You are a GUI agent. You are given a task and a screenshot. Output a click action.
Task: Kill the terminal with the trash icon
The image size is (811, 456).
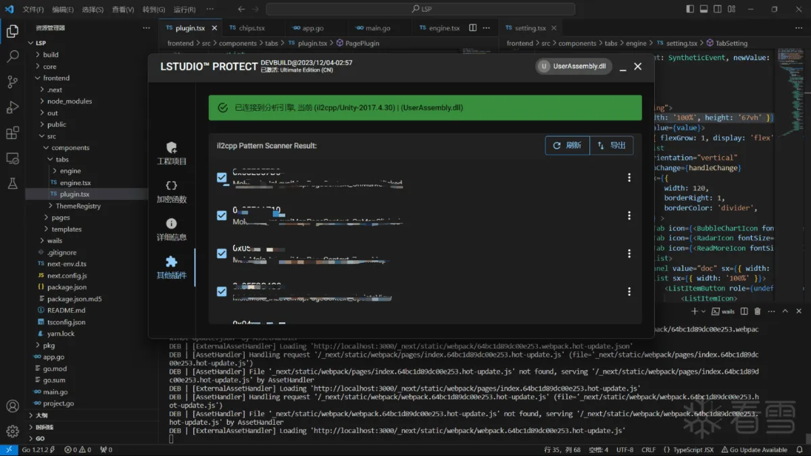click(757, 311)
